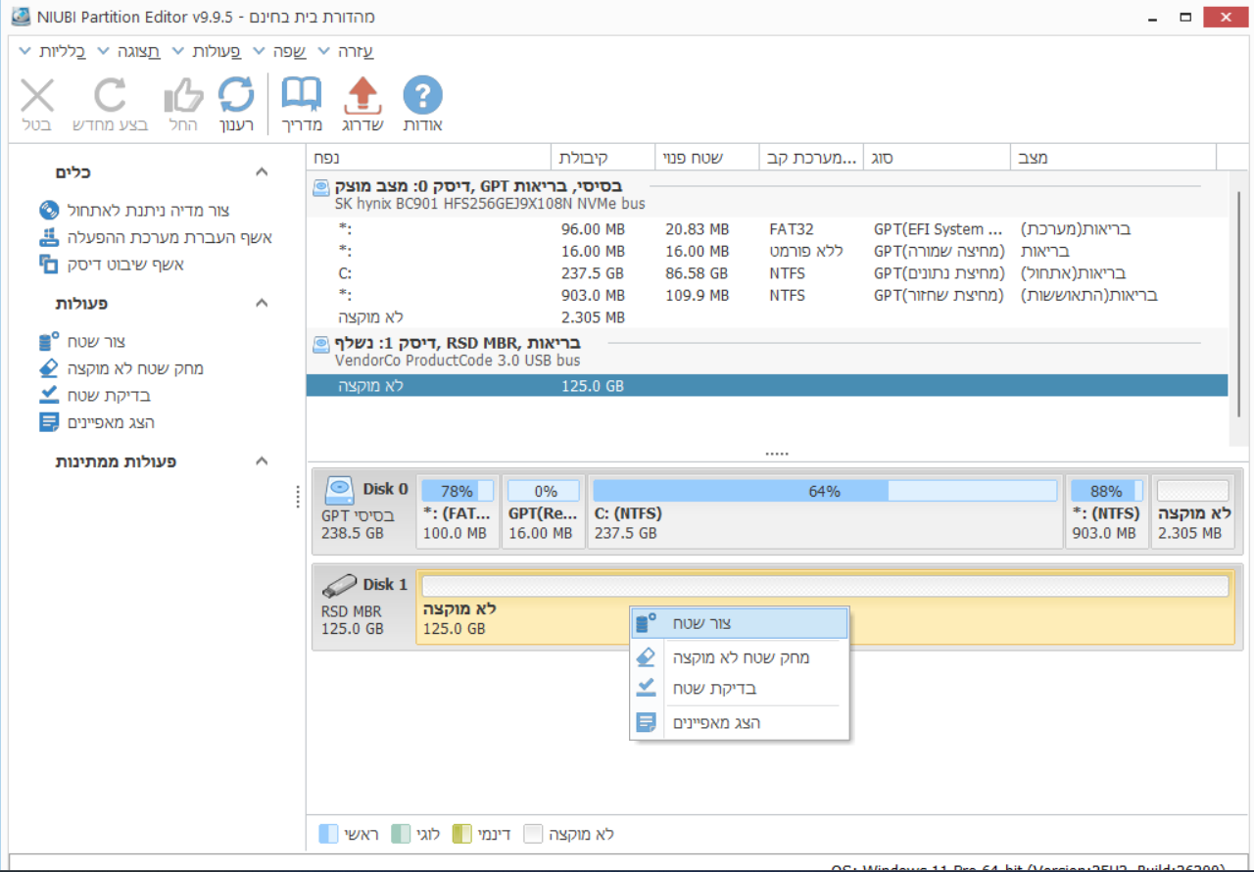Collapse the Pending Operations (פעולות ממתינות) section
The width and height of the screenshot is (1254, 872).
tap(262, 461)
